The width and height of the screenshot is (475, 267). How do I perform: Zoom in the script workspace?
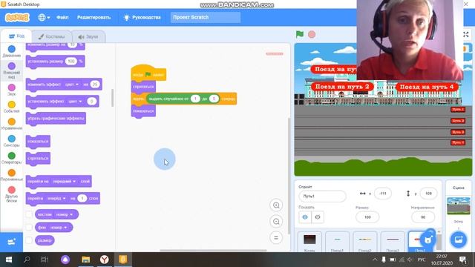click(x=276, y=205)
